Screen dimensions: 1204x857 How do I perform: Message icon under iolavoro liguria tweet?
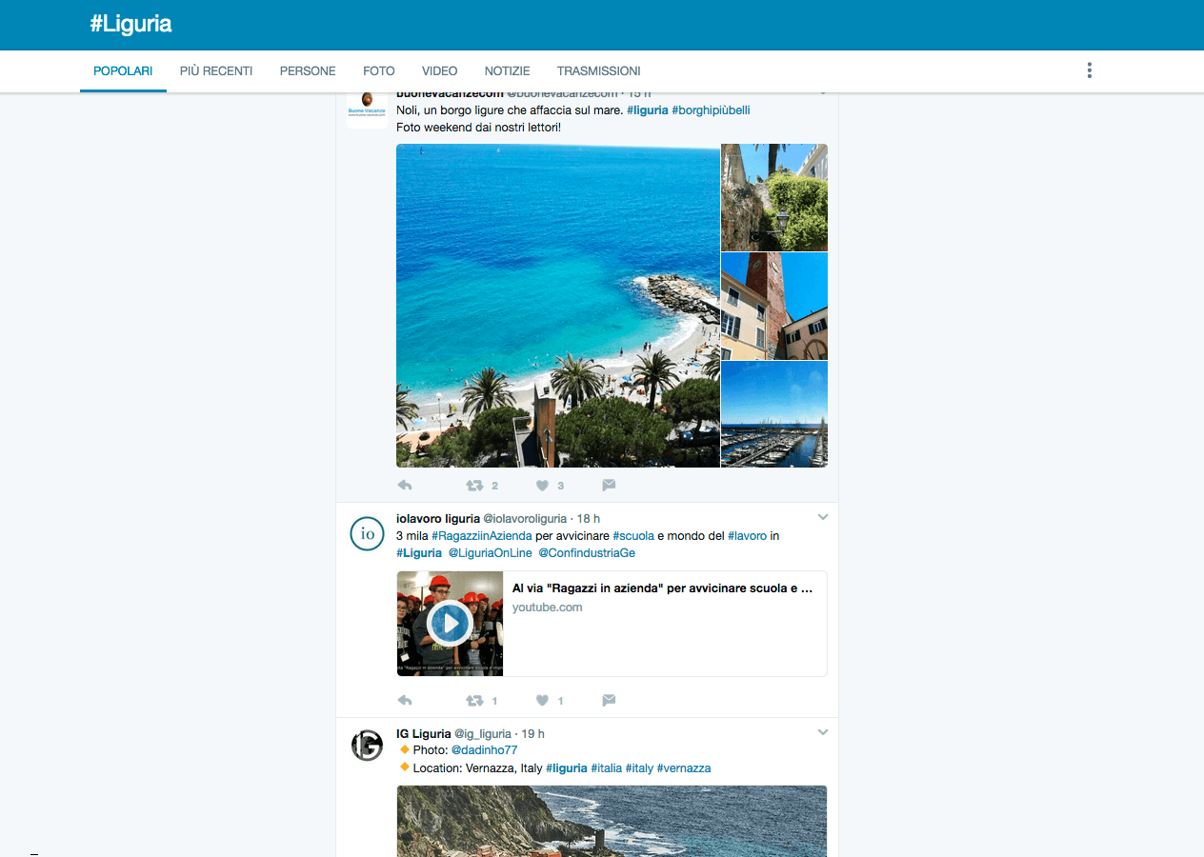click(x=609, y=701)
